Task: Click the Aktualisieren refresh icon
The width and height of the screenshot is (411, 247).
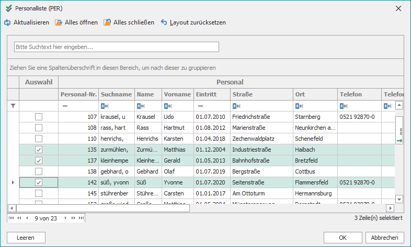Action: pos(7,23)
